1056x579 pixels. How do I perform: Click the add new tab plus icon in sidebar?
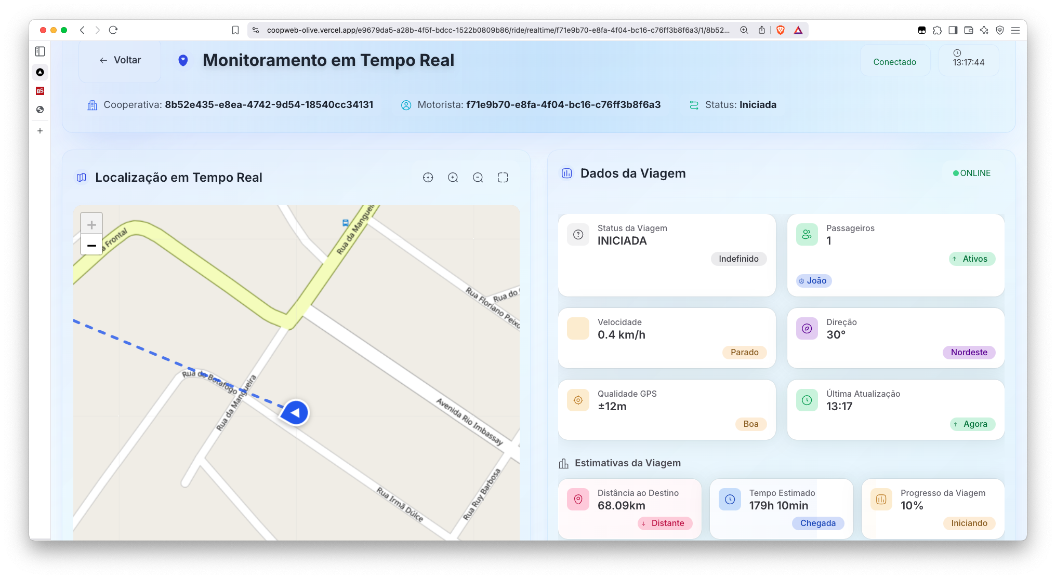point(40,131)
